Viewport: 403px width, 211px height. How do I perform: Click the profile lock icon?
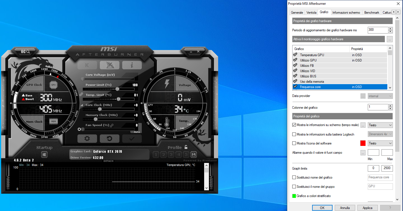coord(186,147)
